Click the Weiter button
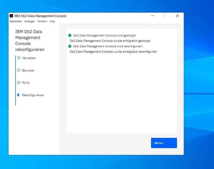This screenshot has height=169, width=214. coord(164,143)
